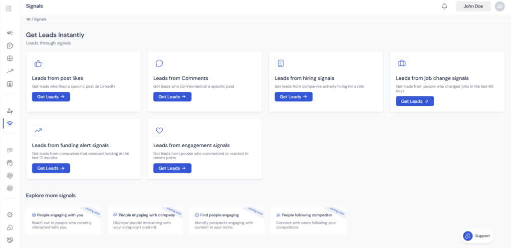Click the icon beside People following competitor
The width and height of the screenshot is (511, 248).
point(278,215)
